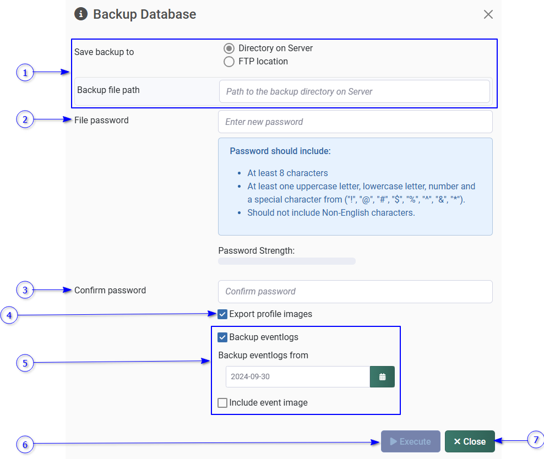This screenshot has width=544, height=459.
Task: Click the Enter new password field
Action: 355,122
